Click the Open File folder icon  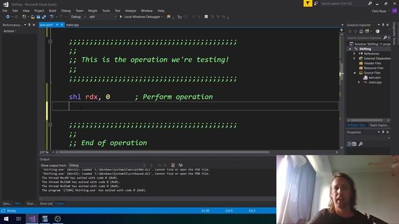(x=32, y=17)
